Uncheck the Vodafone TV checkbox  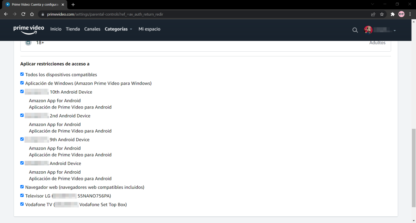click(x=22, y=204)
